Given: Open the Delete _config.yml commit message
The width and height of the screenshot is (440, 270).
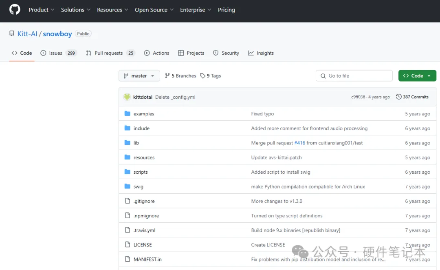Looking at the screenshot, I should coord(175,97).
